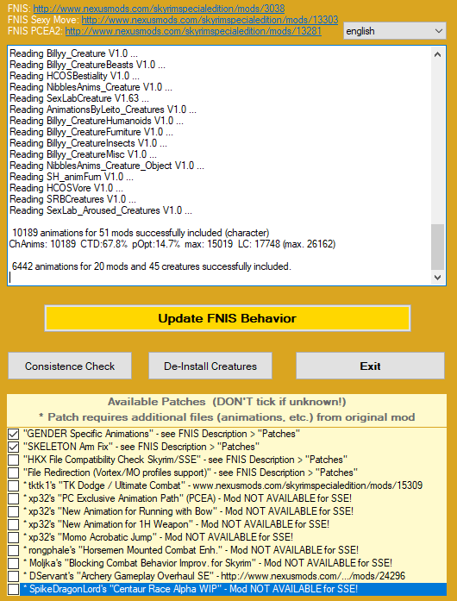Click log line 'Reading HCOSVore V1.0 ...'

(x=66, y=188)
